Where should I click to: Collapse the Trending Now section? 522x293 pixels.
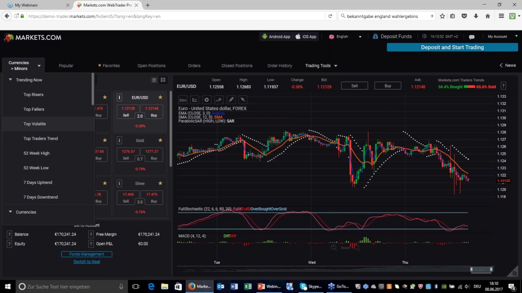[11, 80]
